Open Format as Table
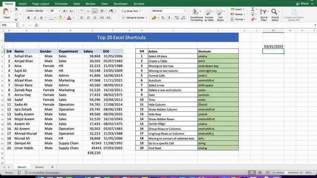The height and width of the screenshot is (178, 317). (209, 15)
